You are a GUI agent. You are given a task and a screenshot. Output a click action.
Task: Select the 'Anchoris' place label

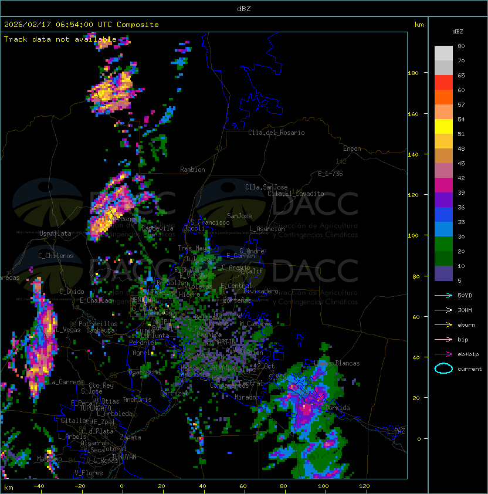(x=137, y=400)
